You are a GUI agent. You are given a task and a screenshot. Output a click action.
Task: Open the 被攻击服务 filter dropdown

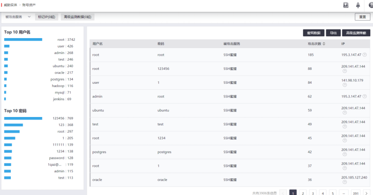[18, 17]
